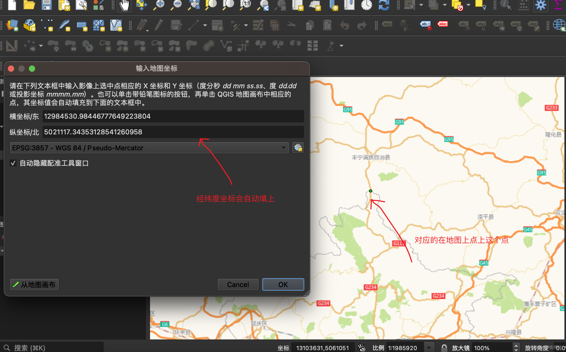Expand the digitize line dropdown arrow
566x352 pixels.
click(205, 25)
